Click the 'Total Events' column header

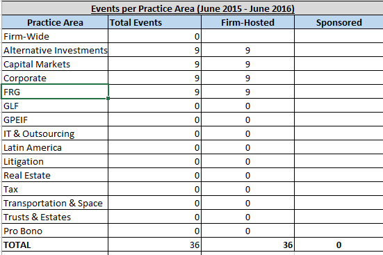click(x=154, y=22)
